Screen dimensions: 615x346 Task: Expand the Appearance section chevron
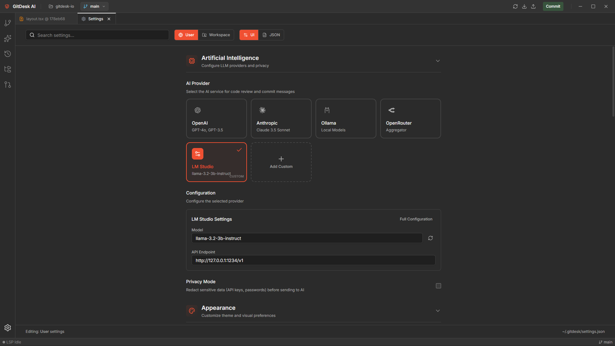pos(438,311)
